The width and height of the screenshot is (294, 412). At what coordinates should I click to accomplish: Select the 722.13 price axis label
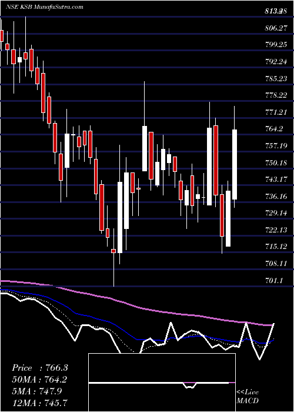pyautogui.click(x=276, y=230)
